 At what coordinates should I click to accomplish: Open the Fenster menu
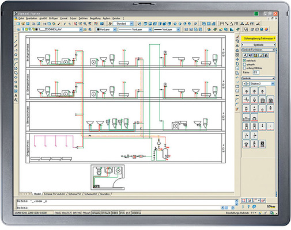tap(116, 18)
